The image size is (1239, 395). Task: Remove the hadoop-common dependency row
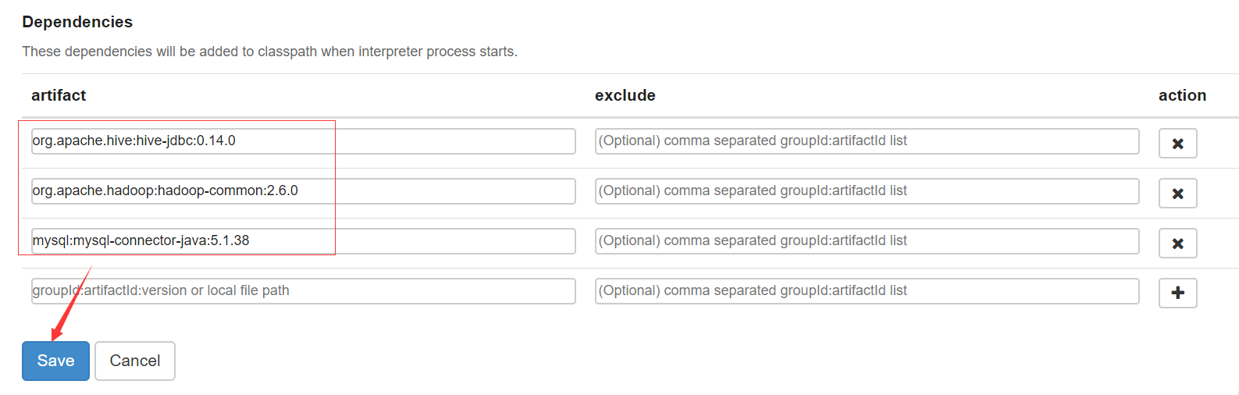[1177, 193]
